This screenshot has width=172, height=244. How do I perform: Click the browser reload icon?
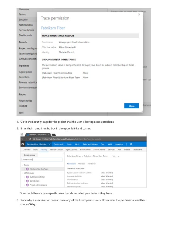click(30, 139)
